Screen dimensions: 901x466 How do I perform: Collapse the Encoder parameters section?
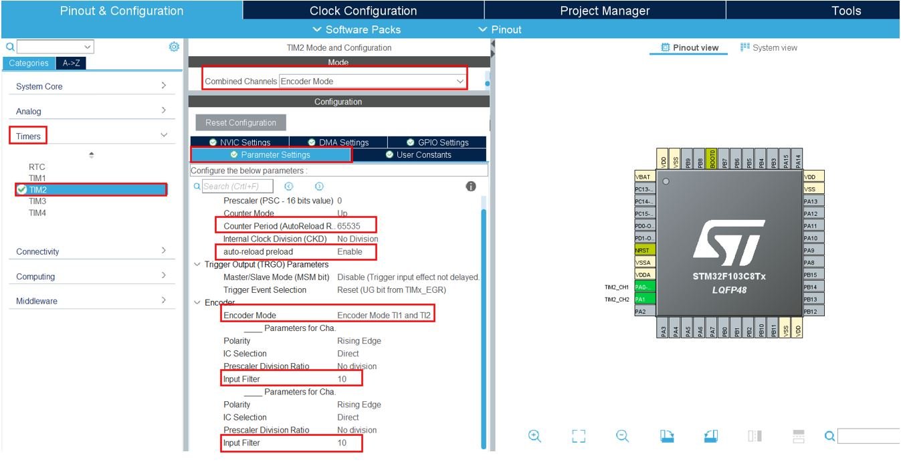pos(197,303)
